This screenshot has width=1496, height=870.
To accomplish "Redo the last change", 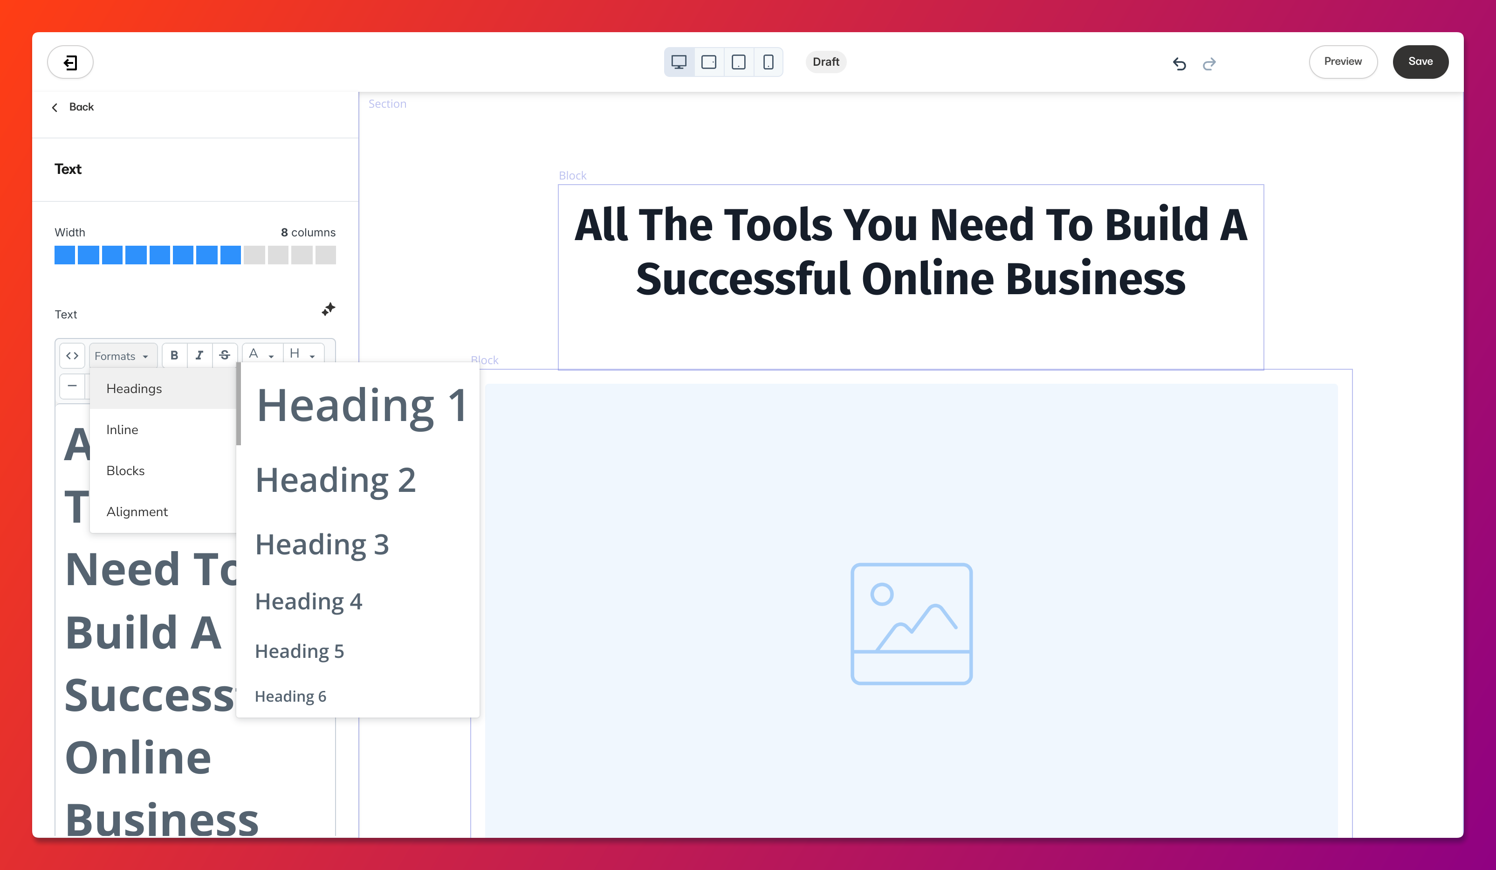I will [x=1209, y=63].
